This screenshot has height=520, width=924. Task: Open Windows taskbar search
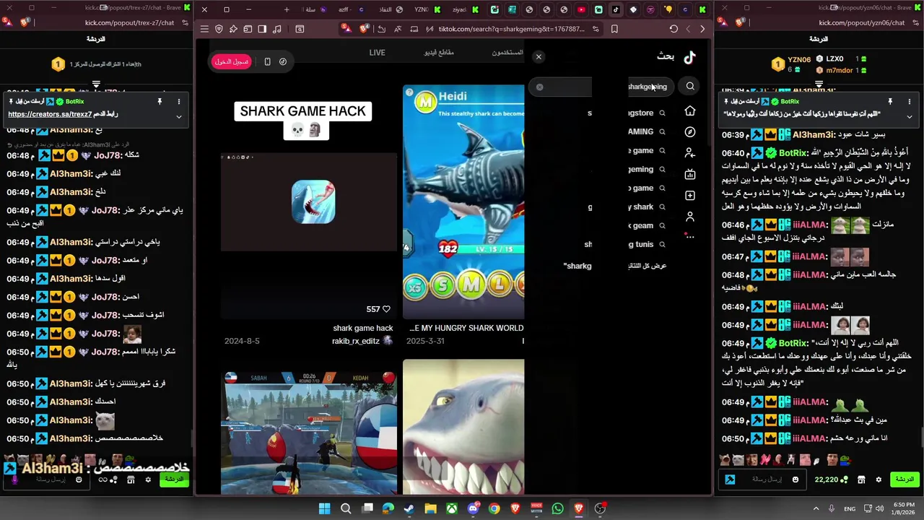[346, 508]
